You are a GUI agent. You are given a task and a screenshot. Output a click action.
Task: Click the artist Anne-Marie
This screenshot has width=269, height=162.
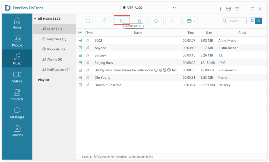pyautogui.click(x=227, y=40)
